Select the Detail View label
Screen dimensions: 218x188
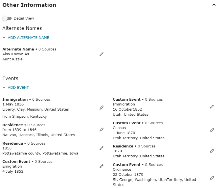tap(24, 18)
